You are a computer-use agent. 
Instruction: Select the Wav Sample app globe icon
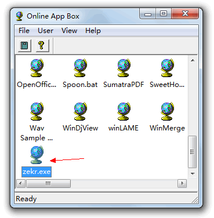pyautogui.click(x=37, y=111)
